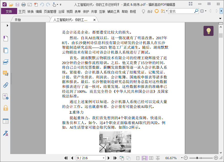Open the 页面管理 tab
This screenshot has height=162, width=224.
(x=50, y=12)
